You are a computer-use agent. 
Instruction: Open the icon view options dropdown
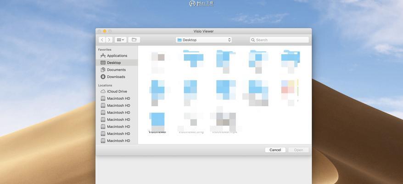[x=121, y=40]
